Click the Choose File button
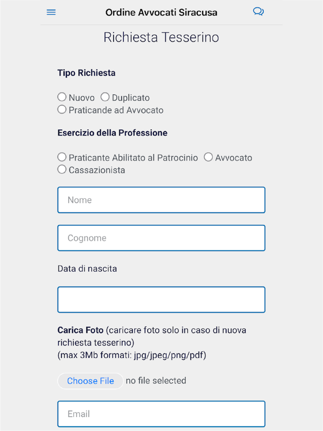This screenshot has height=431, width=323. 90,381
